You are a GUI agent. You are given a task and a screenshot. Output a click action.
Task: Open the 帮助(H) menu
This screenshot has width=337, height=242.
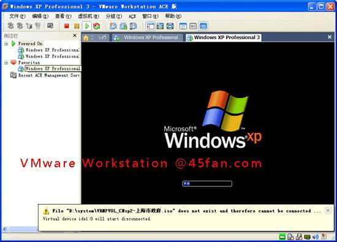click(x=173, y=16)
